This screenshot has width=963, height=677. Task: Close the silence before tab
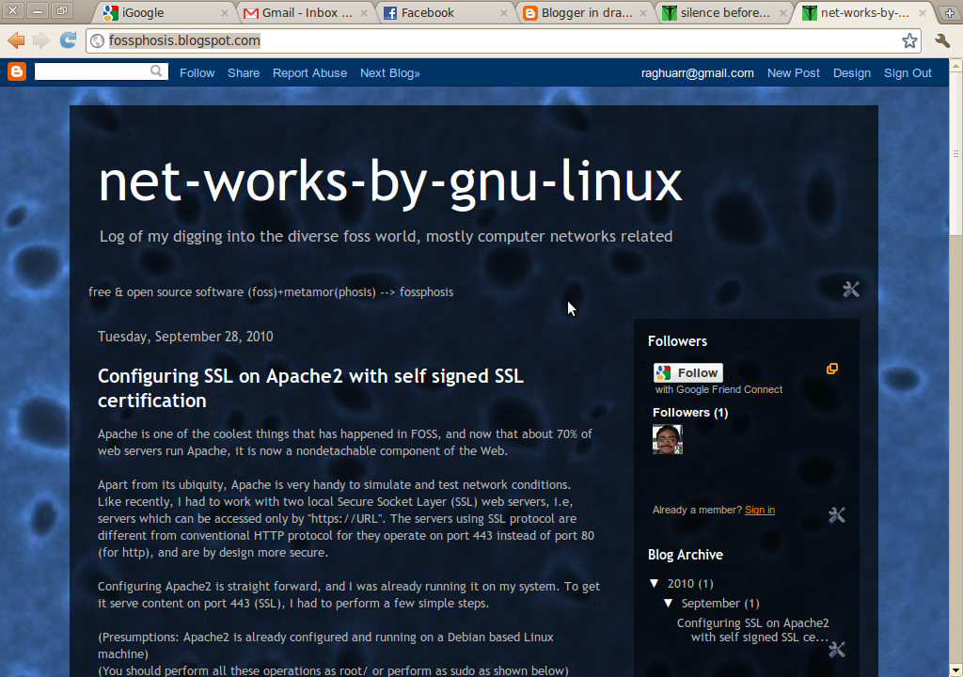tap(783, 13)
